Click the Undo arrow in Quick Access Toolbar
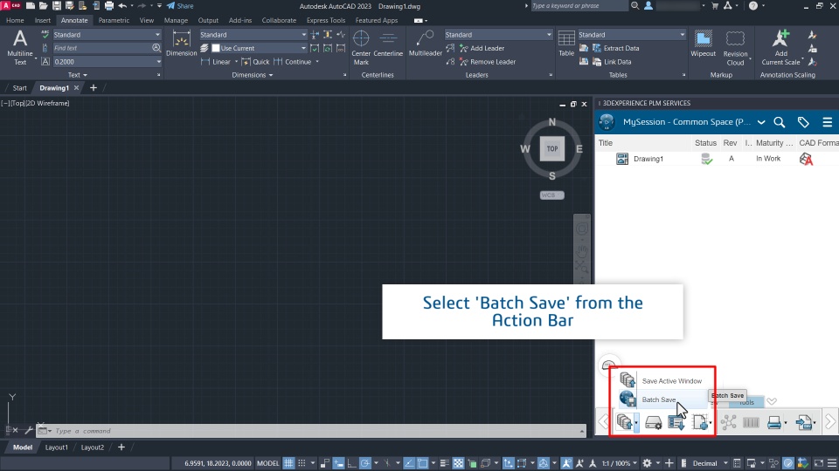 (122, 6)
